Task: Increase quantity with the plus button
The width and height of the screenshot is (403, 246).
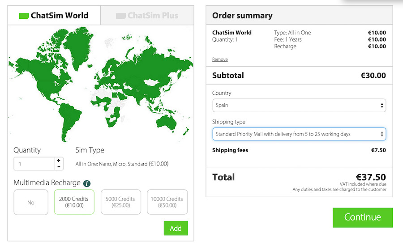Action: coord(59,161)
